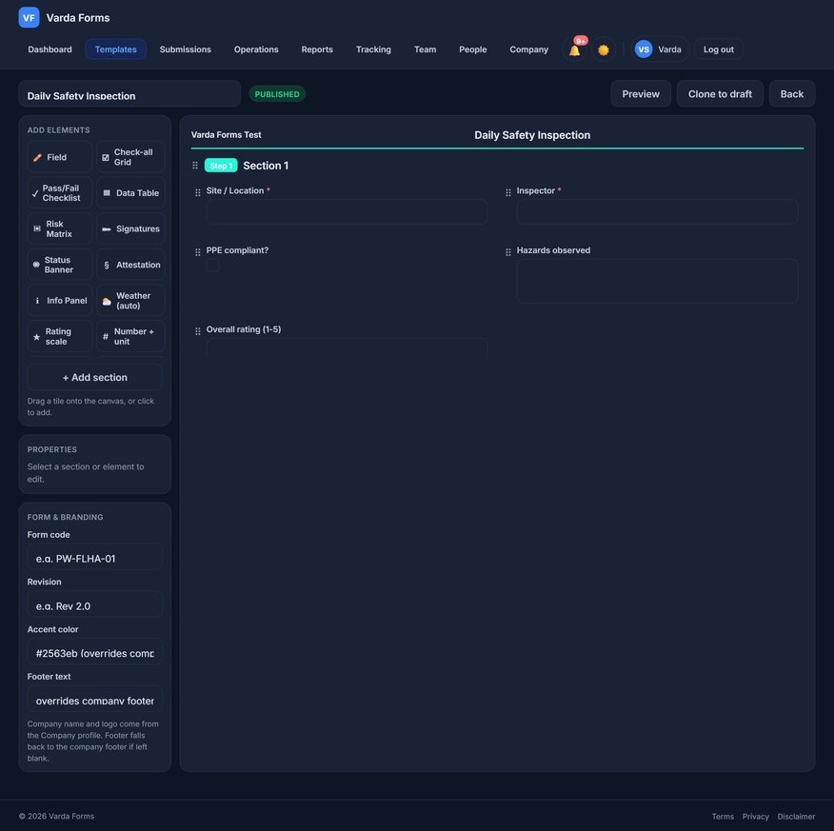Open the Disclaimer footer link
Viewport: 834px width, 831px height.
click(x=796, y=817)
